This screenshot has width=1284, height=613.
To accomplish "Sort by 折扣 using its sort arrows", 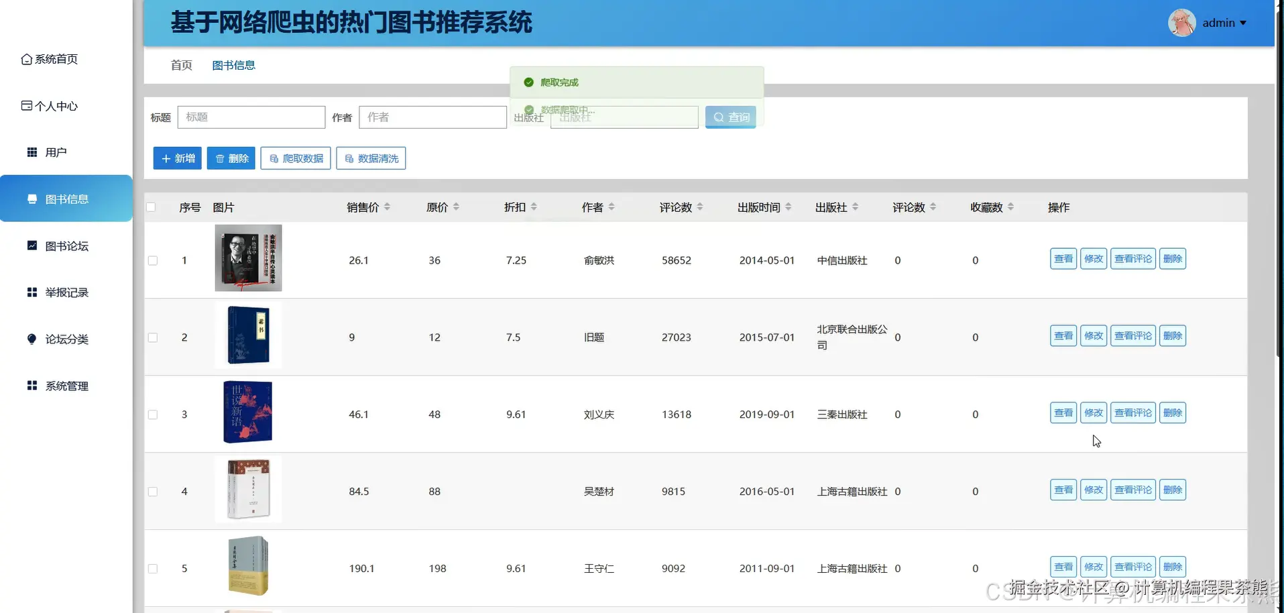I will click(x=534, y=207).
